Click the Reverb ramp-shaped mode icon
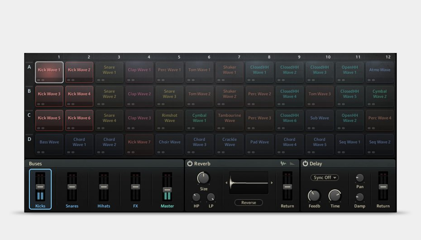This screenshot has width=421, height=240. pyautogui.click(x=292, y=163)
